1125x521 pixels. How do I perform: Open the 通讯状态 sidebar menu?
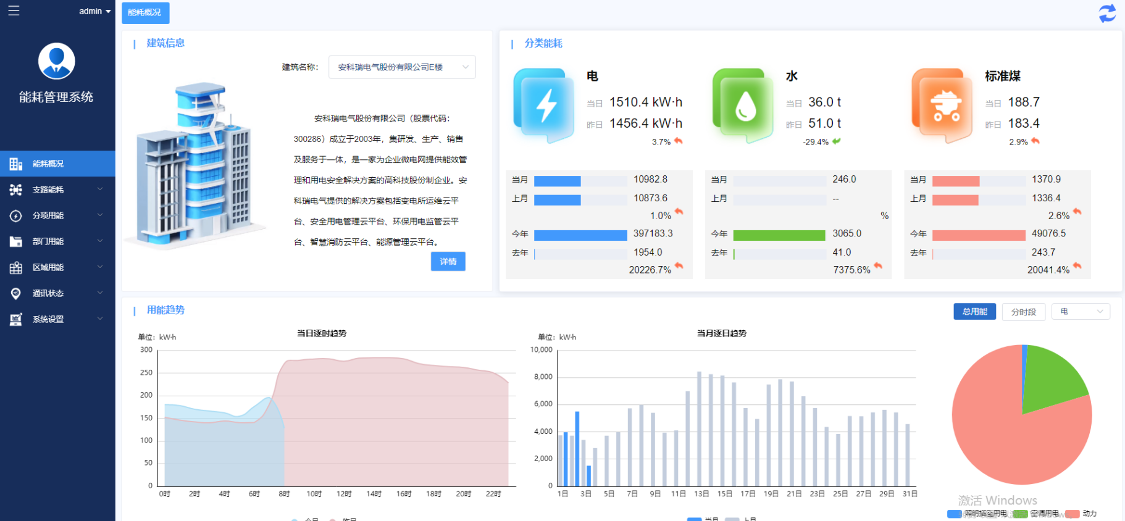(57, 293)
